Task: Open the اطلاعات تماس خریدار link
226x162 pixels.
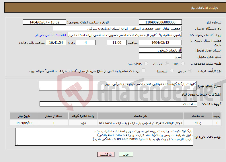Action: [51, 35]
